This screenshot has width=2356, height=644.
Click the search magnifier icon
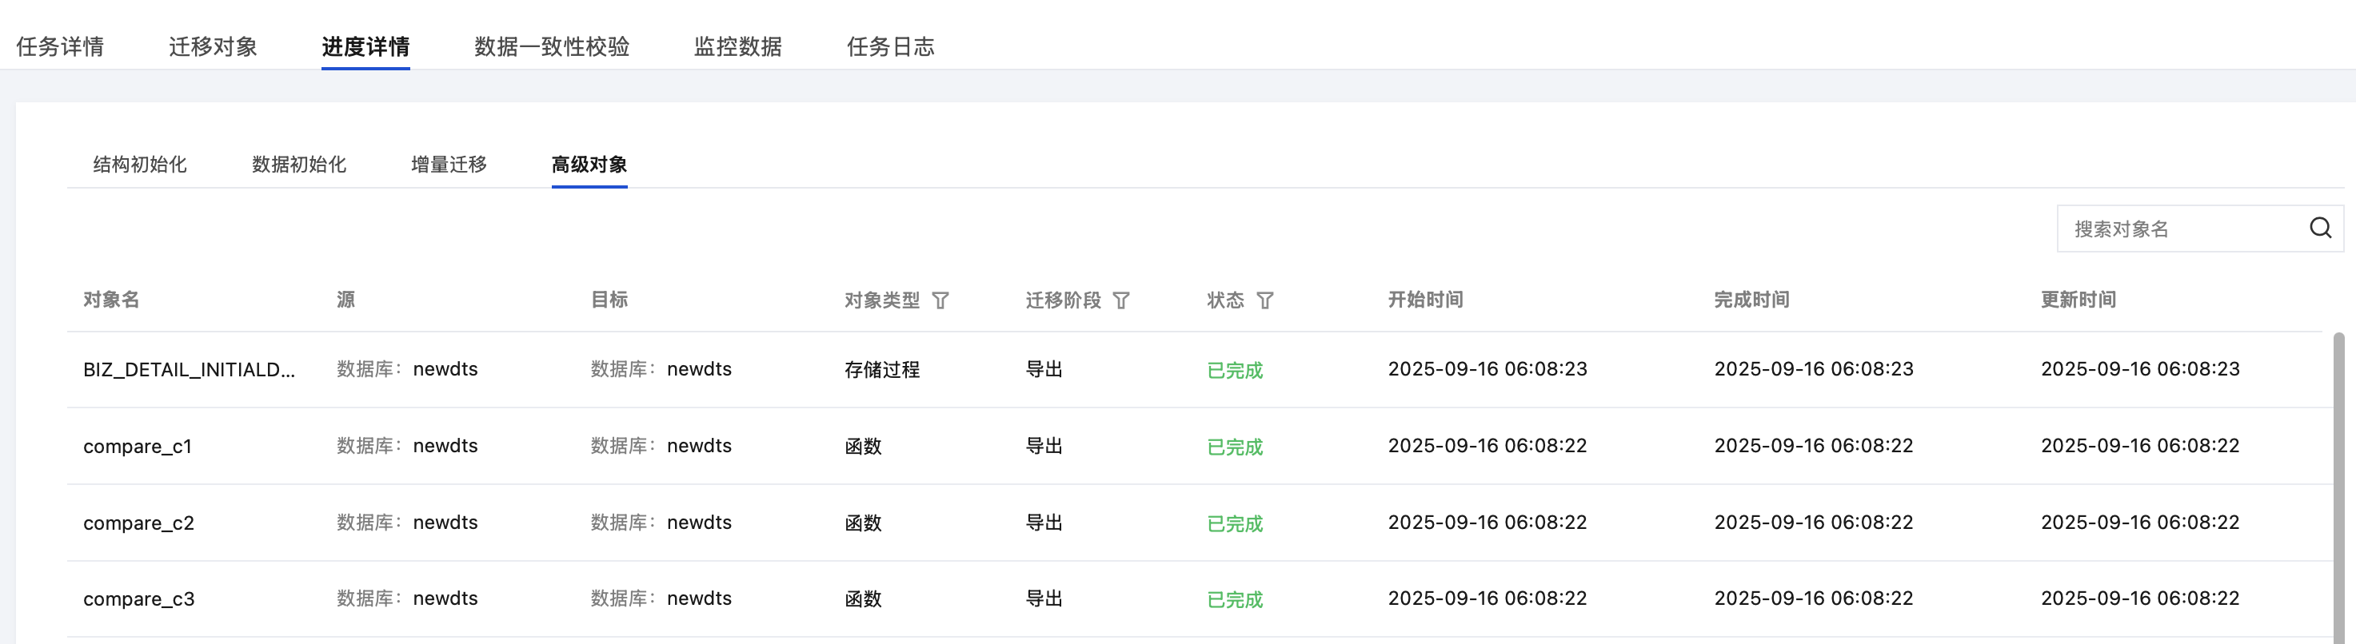2319,229
